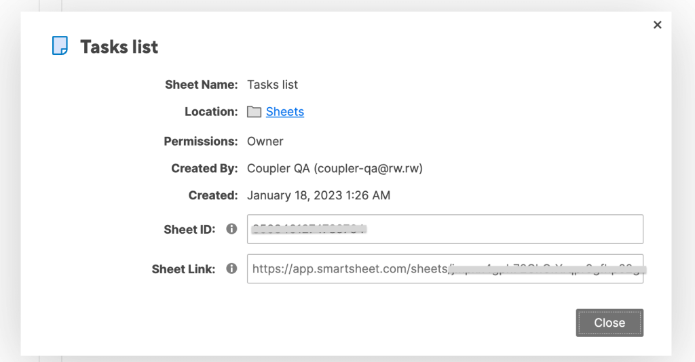
Task: Click the "Sheet Name:" label
Action: (201, 85)
